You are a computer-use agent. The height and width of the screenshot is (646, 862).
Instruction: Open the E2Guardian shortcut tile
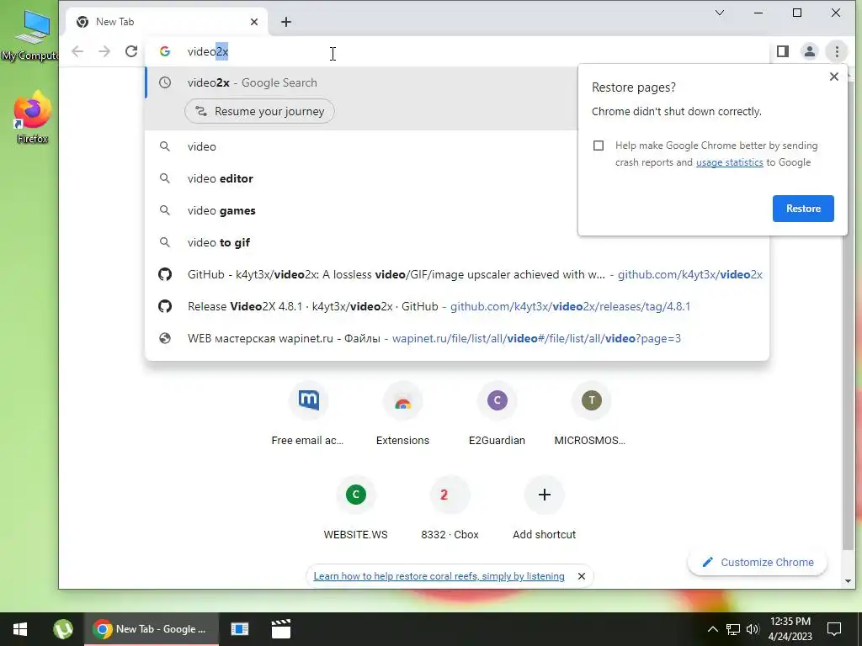(x=497, y=414)
